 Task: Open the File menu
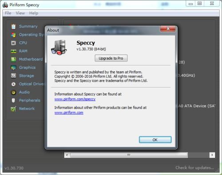click(x=8, y=13)
